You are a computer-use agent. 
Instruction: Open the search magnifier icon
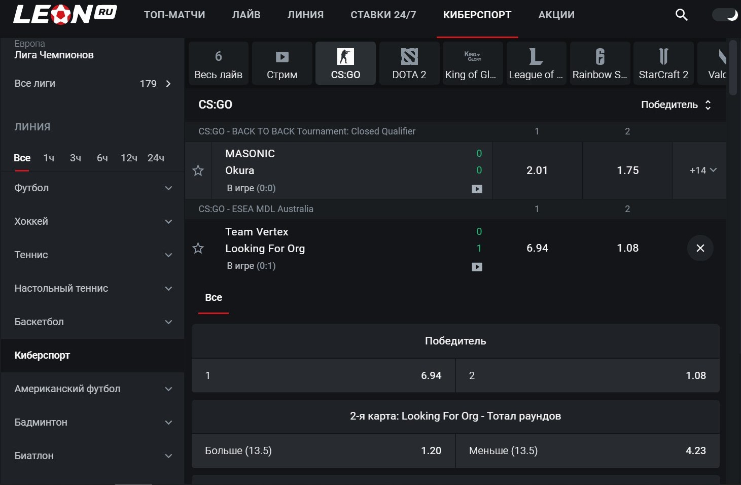(682, 15)
